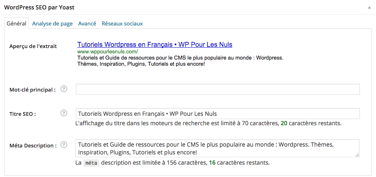Image resolution: width=376 pixels, height=177 pixels.
Task: Open help icon next to Titre SEO
Action: 63,113
